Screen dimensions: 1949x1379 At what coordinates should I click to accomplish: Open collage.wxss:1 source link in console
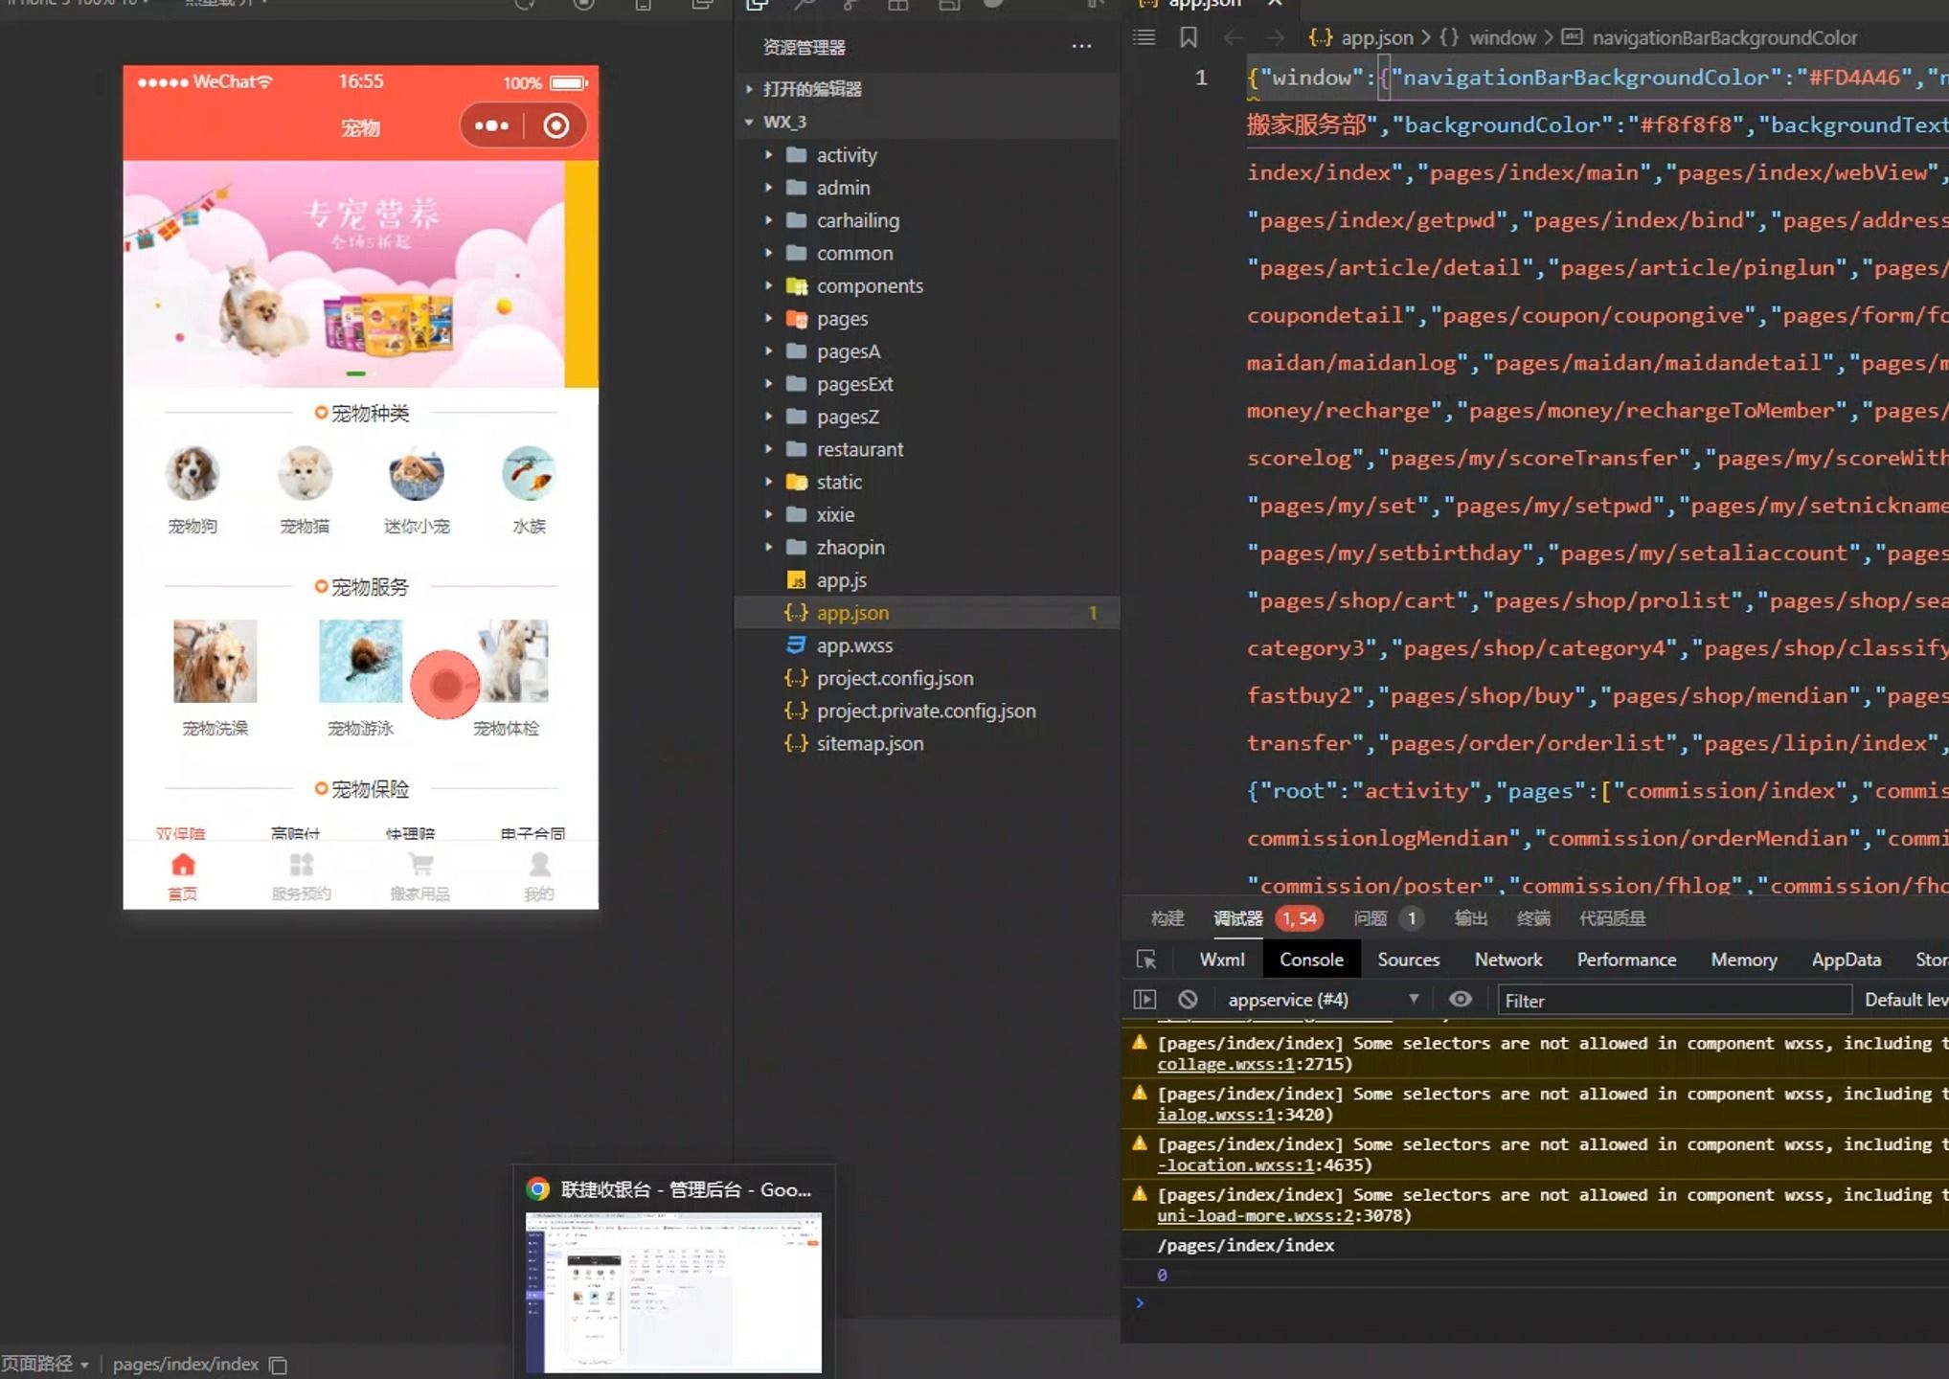1225,1065
